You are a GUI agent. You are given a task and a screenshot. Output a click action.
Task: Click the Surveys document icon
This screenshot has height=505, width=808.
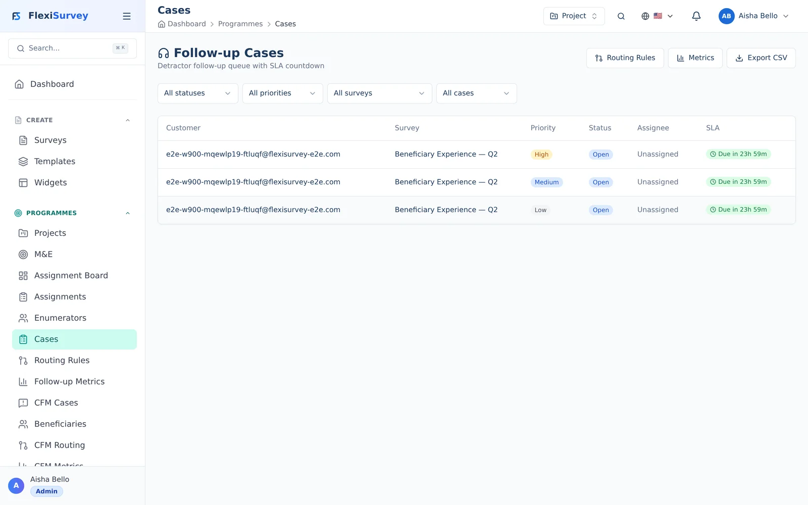point(23,140)
